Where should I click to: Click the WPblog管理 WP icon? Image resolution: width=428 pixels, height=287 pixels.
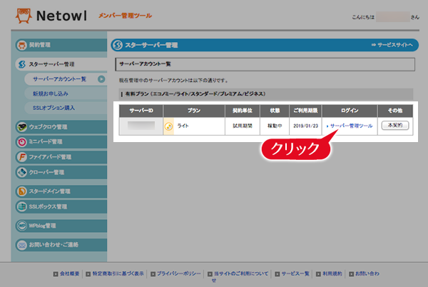tap(22, 226)
